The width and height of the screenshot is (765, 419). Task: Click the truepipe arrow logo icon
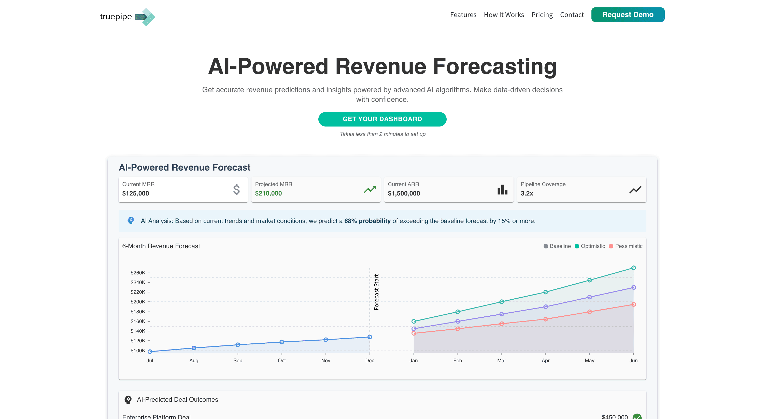click(x=145, y=17)
